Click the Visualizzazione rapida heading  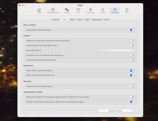click(x=33, y=92)
